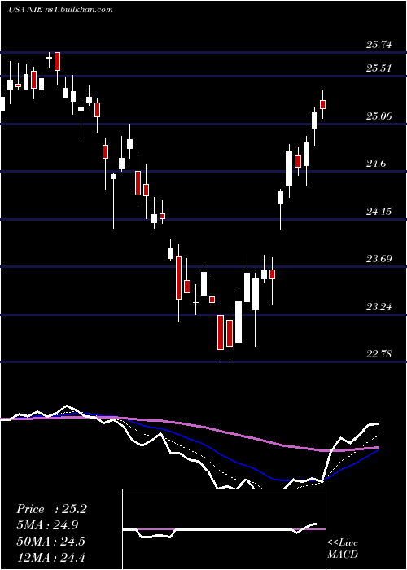Click the 23.69 price level label

coord(379,259)
